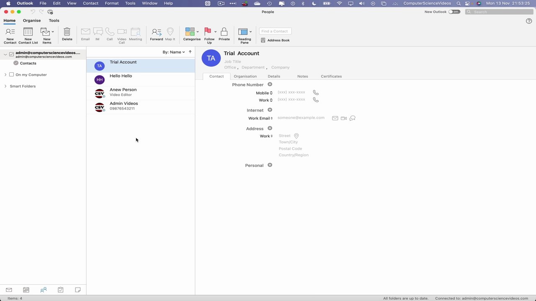Viewport: 536px width, 301px height.
Task: Switch to the Tools ribbon tab
Action: coord(54,20)
